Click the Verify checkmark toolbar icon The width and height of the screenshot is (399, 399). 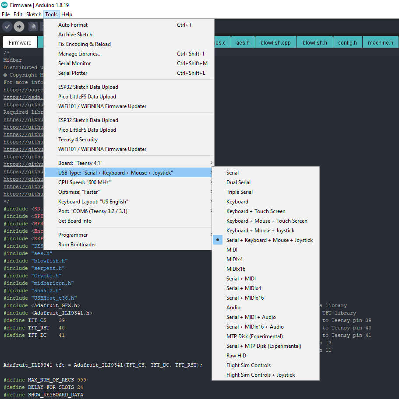(x=7, y=26)
